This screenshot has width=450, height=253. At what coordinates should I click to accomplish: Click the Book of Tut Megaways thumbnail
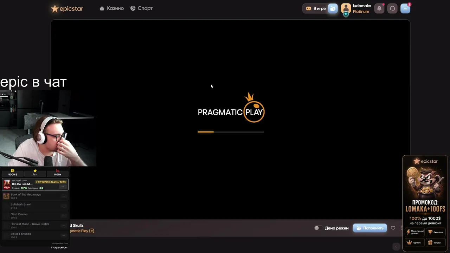click(x=6, y=196)
